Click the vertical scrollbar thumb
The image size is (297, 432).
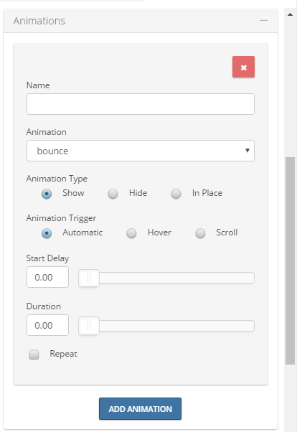[x=290, y=260]
